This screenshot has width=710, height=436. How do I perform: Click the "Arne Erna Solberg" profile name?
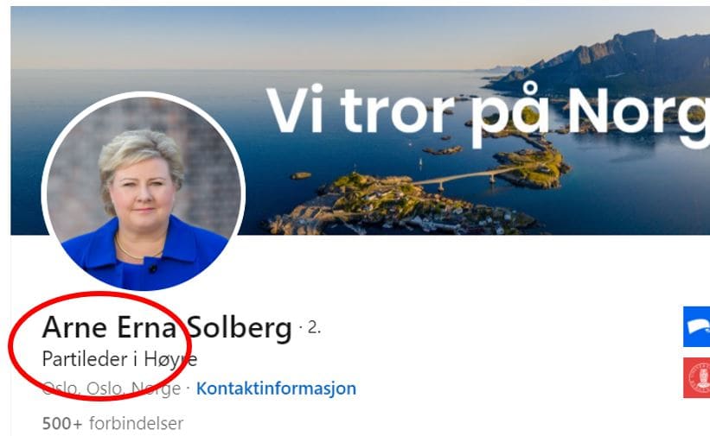click(x=167, y=327)
